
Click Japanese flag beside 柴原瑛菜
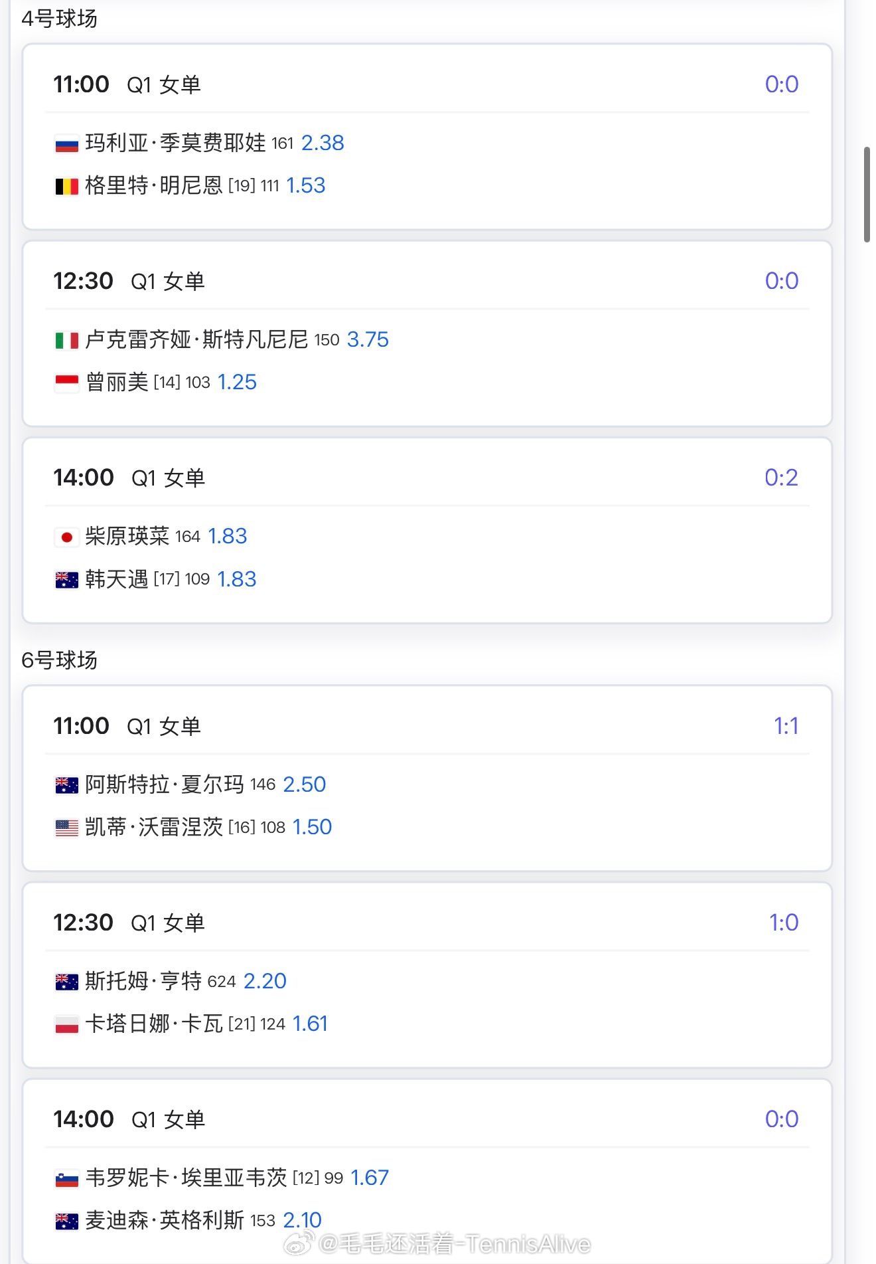tap(66, 537)
